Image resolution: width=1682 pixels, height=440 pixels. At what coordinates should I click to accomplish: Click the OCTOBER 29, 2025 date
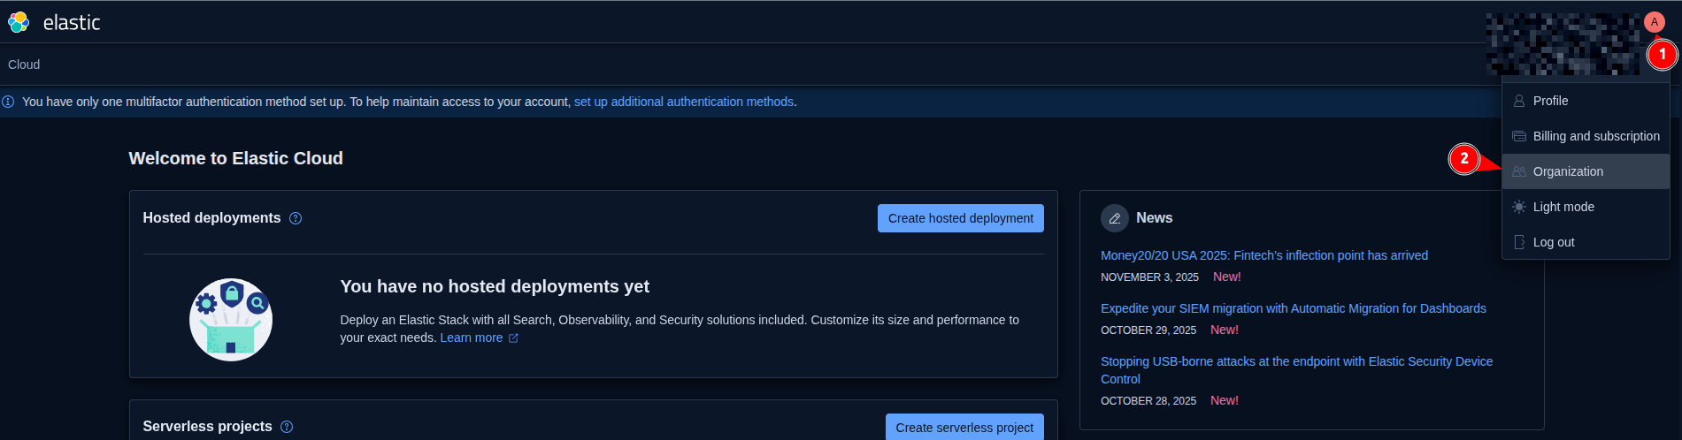click(x=1148, y=330)
